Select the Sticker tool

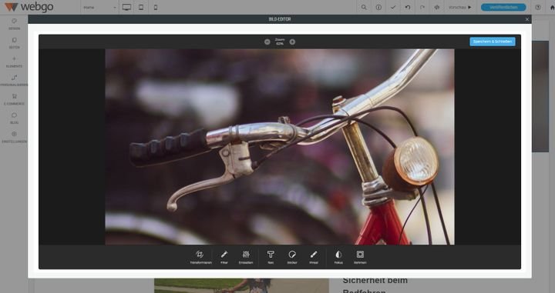[x=292, y=258]
